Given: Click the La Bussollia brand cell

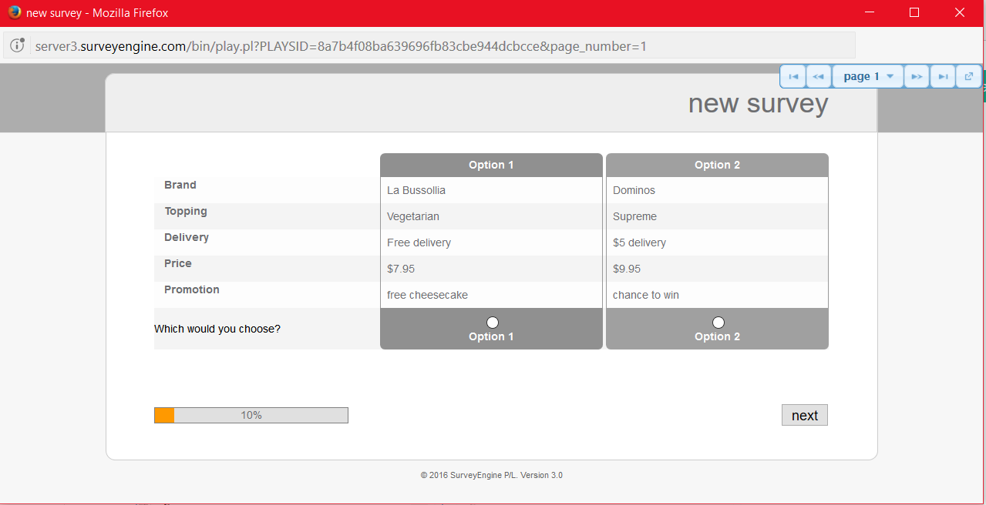Looking at the screenshot, I should pyautogui.click(x=416, y=190).
